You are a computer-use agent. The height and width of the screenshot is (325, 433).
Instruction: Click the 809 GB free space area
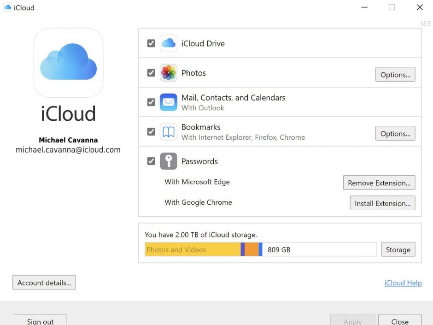pyautogui.click(x=319, y=249)
